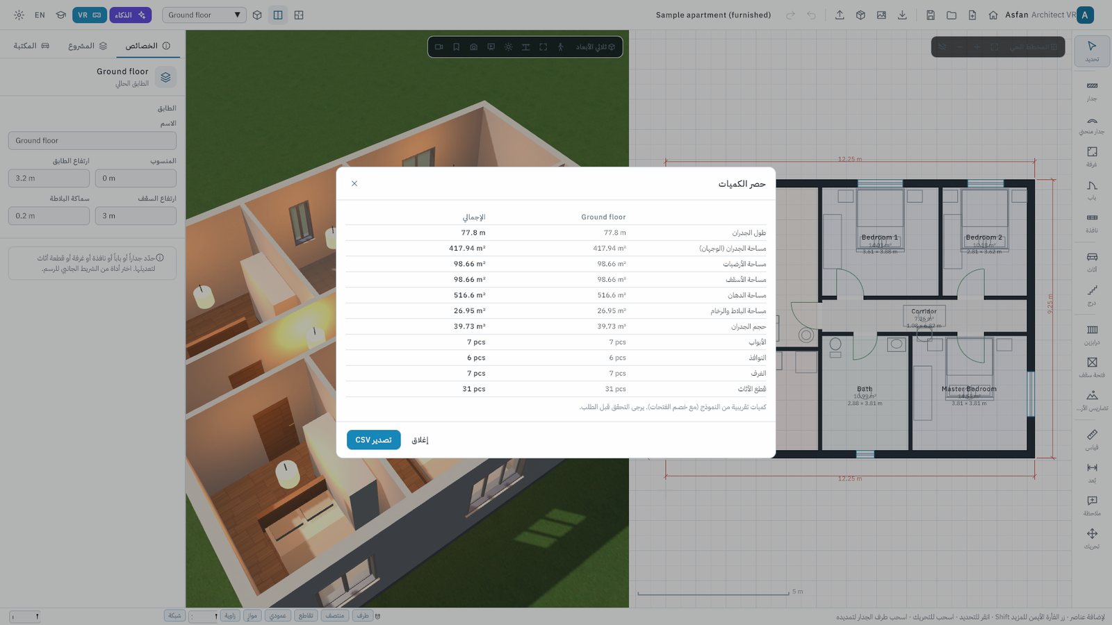Toggle the midpoint snap منتصف button
1112x625 pixels.
[x=334, y=615]
